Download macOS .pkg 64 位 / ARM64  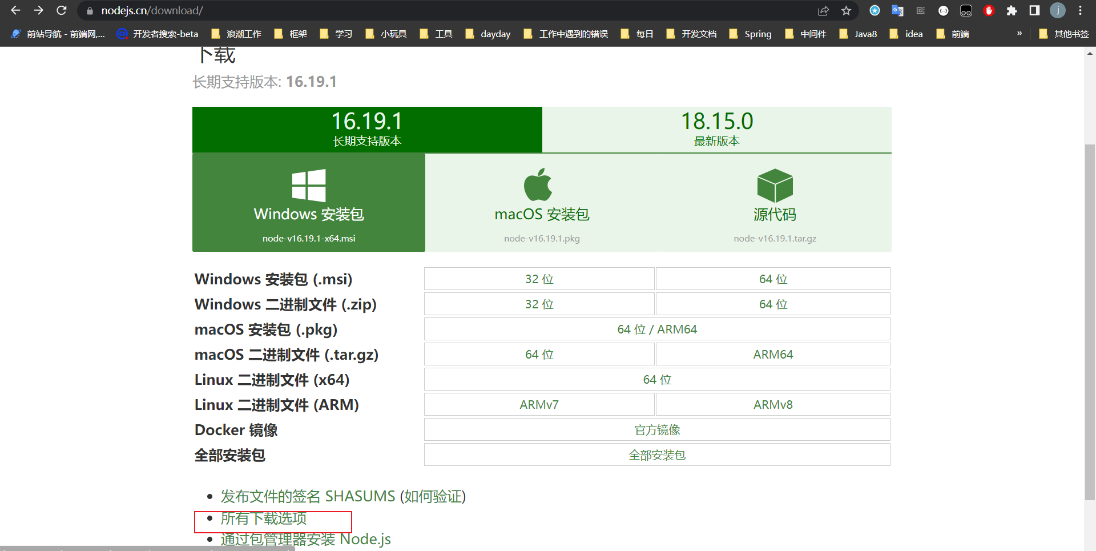pyautogui.click(x=657, y=329)
